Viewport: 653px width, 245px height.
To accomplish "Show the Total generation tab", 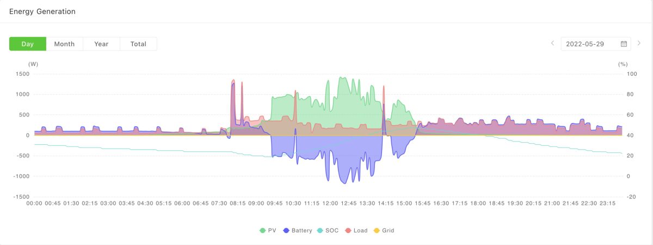I will click(x=138, y=44).
